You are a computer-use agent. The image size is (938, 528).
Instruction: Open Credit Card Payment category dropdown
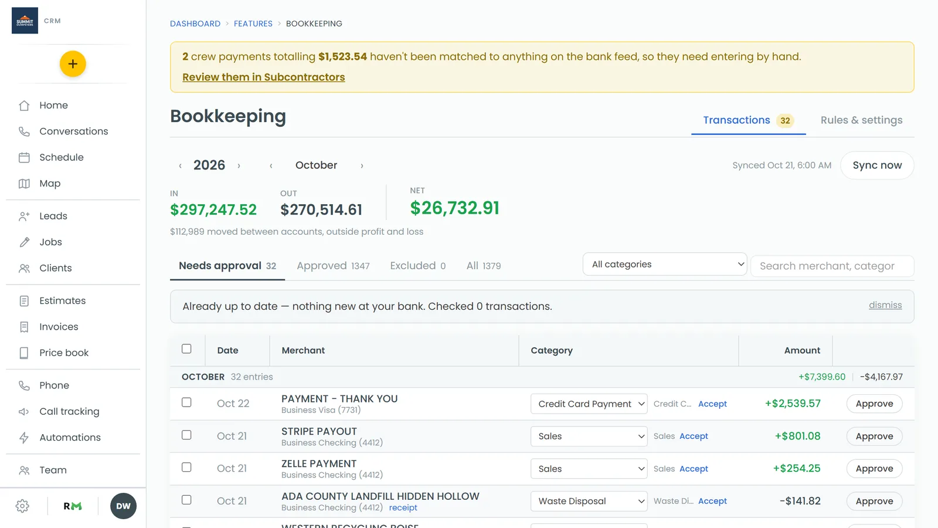point(589,404)
